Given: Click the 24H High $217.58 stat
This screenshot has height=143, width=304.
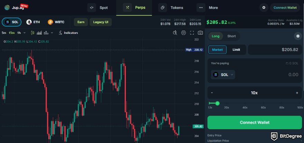Looking at the screenshot, I should [180, 22].
